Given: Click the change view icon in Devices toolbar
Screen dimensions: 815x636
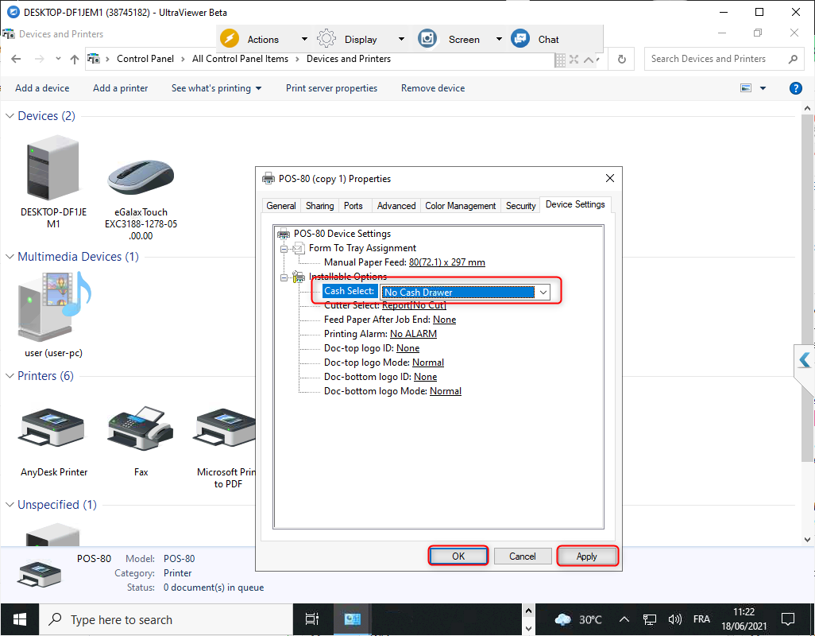Looking at the screenshot, I should (746, 88).
